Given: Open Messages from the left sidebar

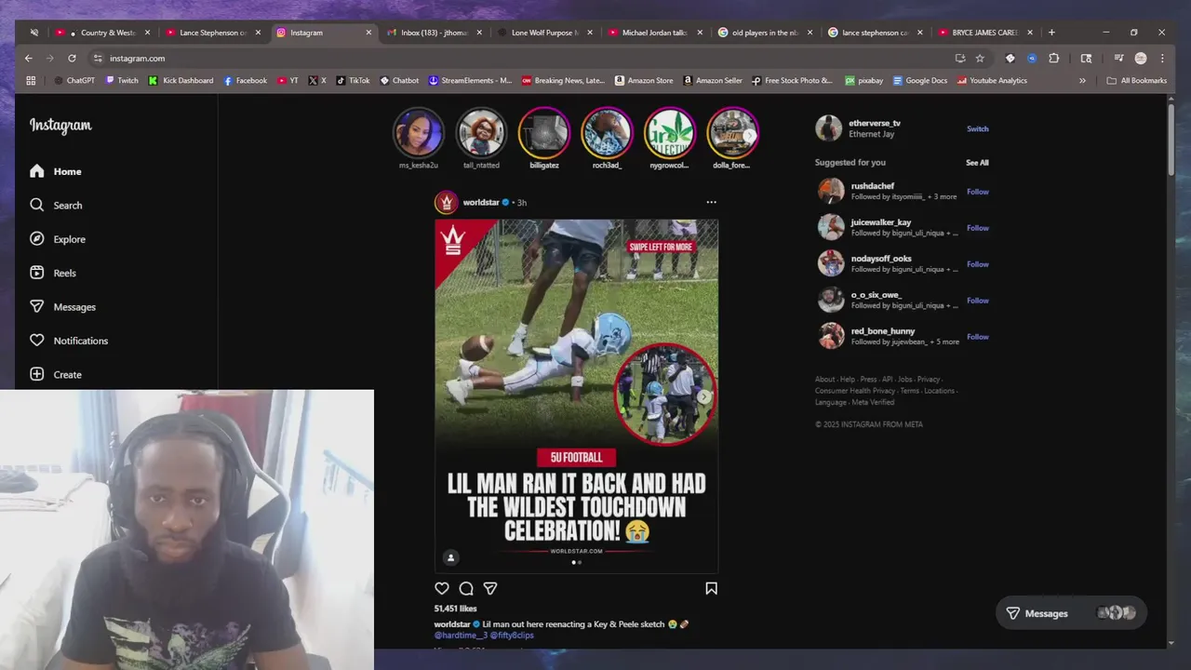Looking at the screenshot, I should pyautogui.click(x=62, y=306).
